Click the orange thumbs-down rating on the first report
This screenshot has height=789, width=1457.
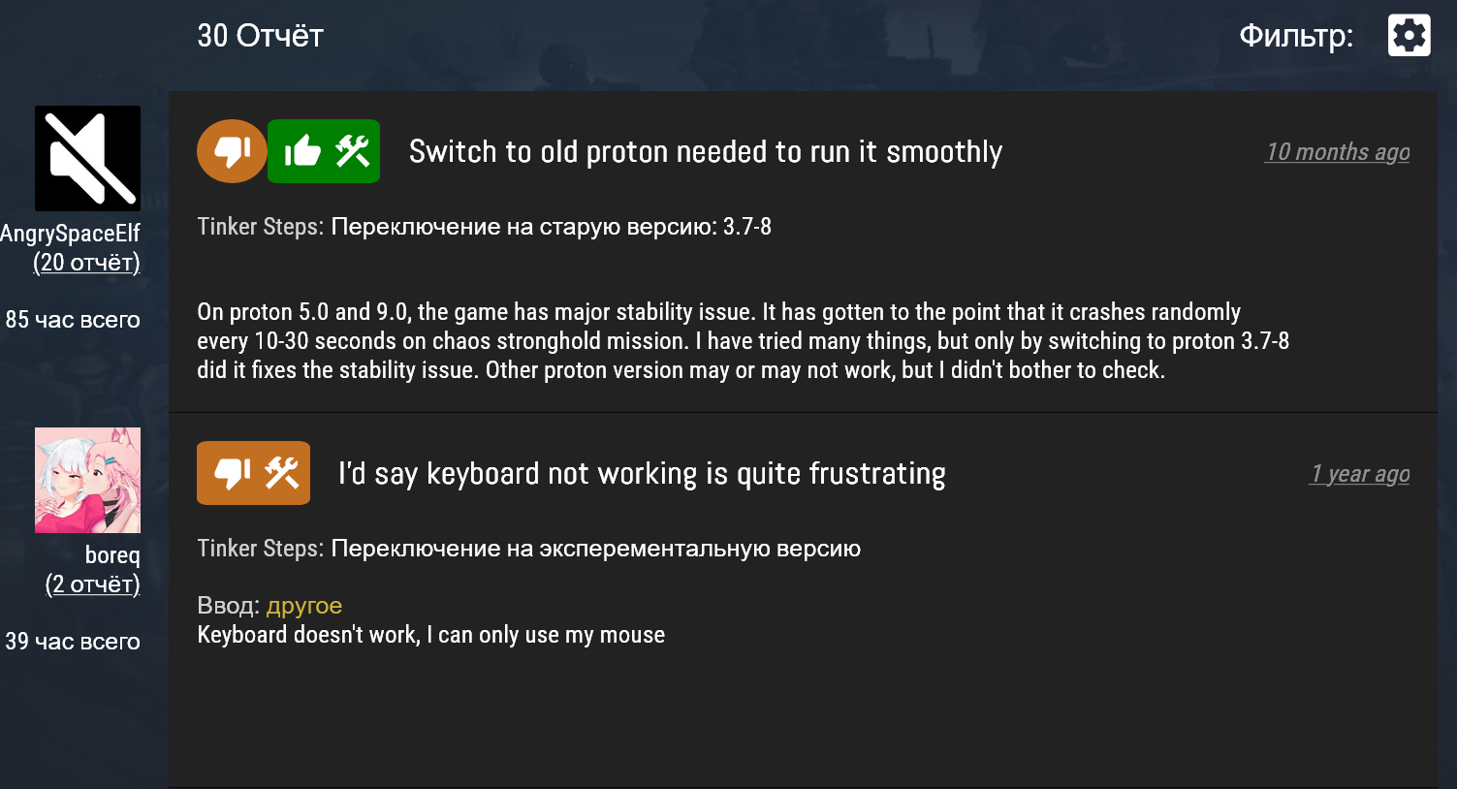pyautogui.click(x=232, y=151)
